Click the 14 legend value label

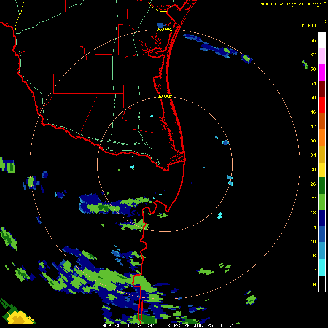[x=313, y=227]
